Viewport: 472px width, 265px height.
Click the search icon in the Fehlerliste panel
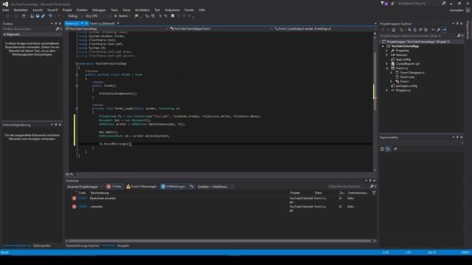coord(372,186)
